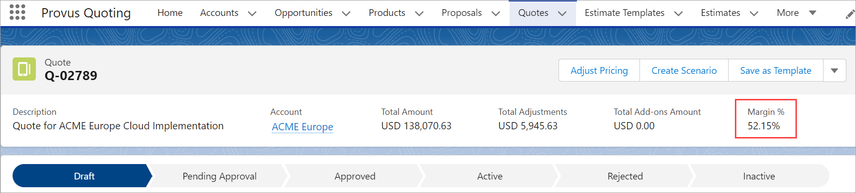Expand the Estimate Templates chevron
The width and height of the screenshot is (856, 193).
click(x=678, y=14)
